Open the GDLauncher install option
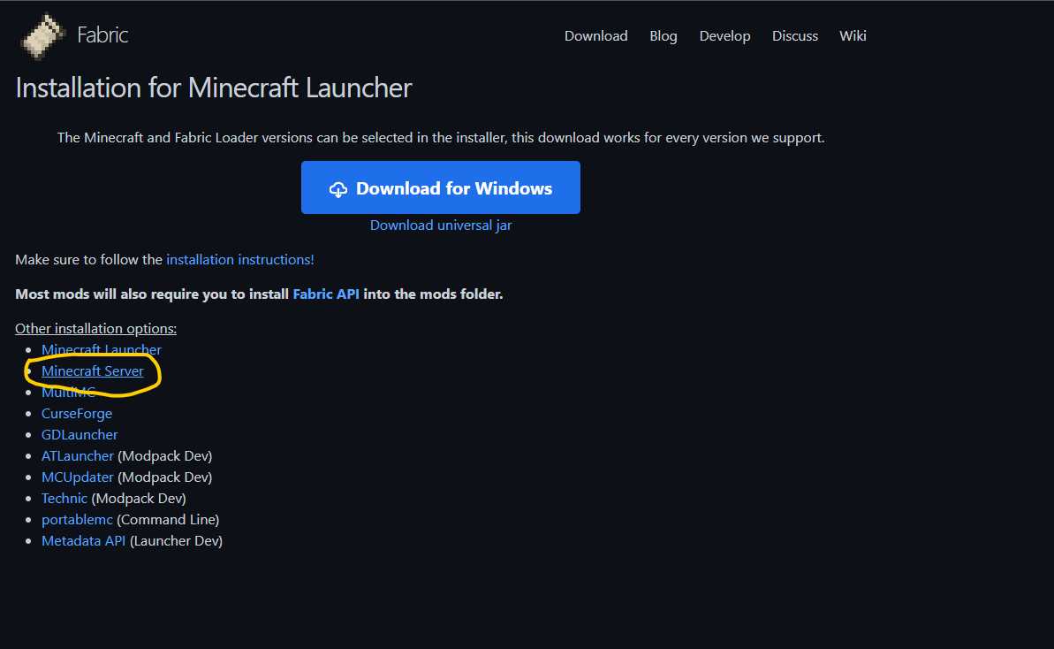Viewport: 1054px width, 649px height. tap(80, 435)
